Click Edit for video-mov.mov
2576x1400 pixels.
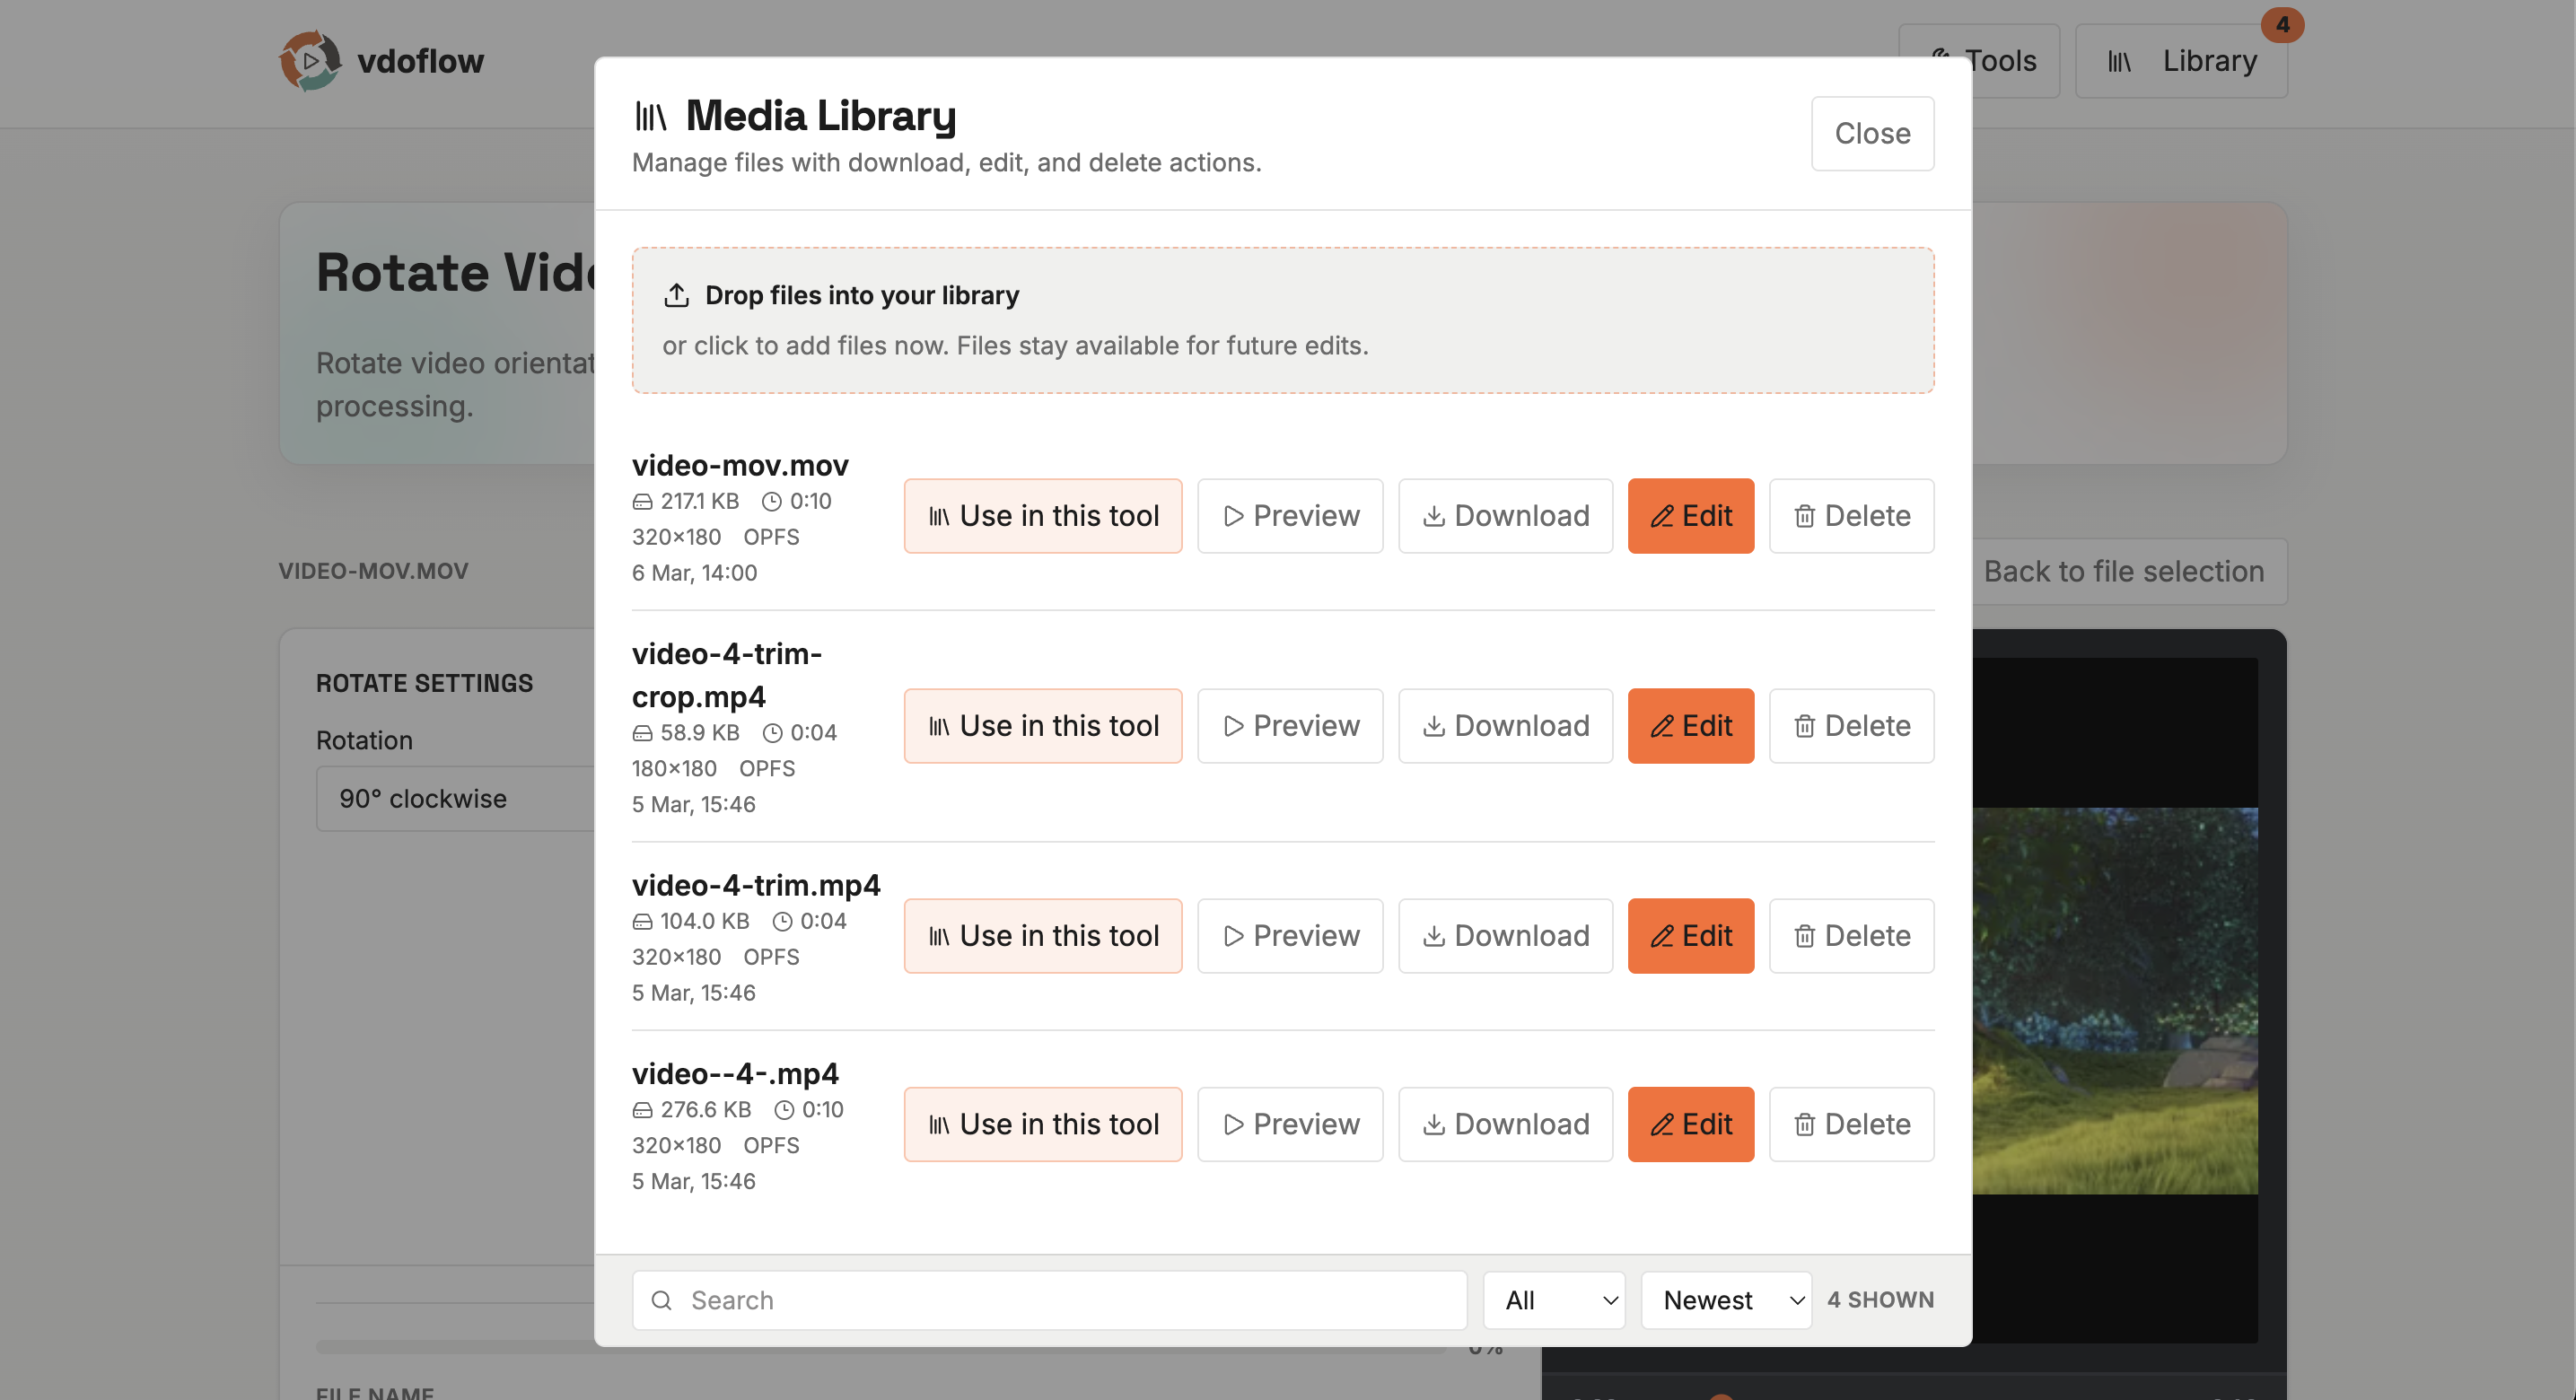[x=1690, y=516]
